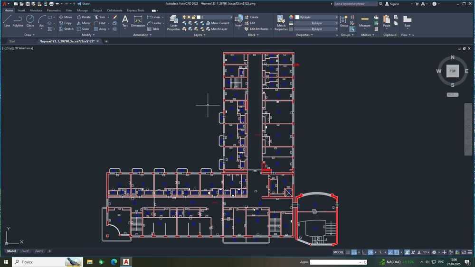This screenshot has height=267, width=475.
Task: Click the Make Current layer button
Action: coord(219,23)
